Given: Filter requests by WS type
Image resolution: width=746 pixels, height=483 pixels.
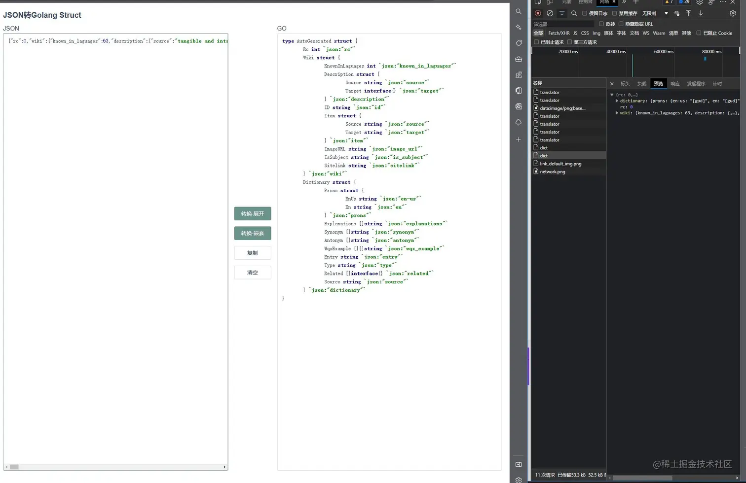Looking at the screenshot, I should click(646, 33).
